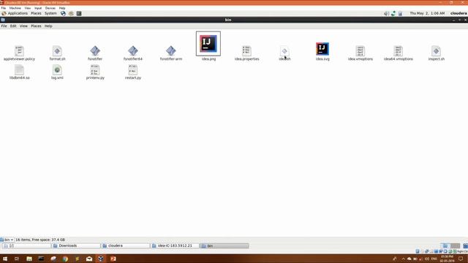Launch the web browser globe panel icon
Screen dimensions: 468x263
click(63, 13)
